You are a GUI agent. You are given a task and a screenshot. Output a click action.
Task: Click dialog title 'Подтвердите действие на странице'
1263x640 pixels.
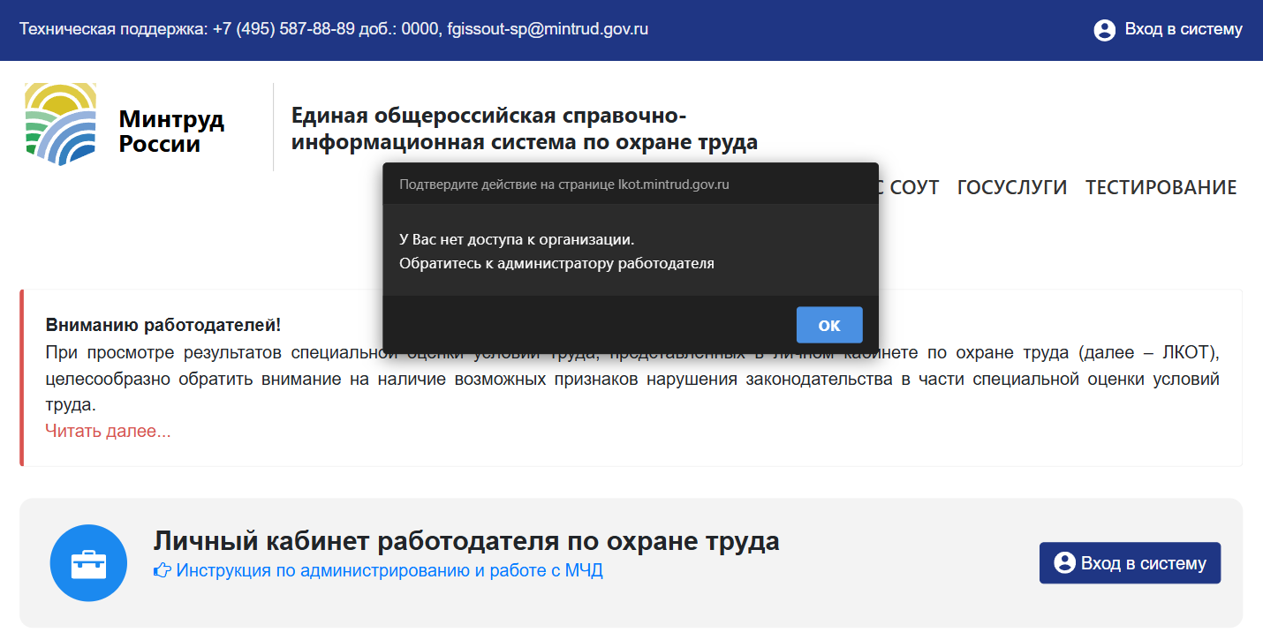click(x=563, y=184)
